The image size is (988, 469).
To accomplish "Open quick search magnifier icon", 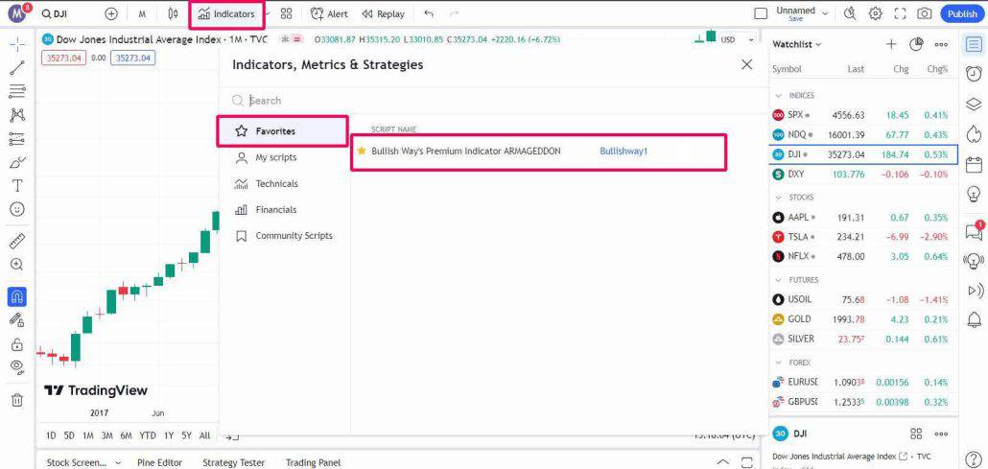I will [849, 13].
